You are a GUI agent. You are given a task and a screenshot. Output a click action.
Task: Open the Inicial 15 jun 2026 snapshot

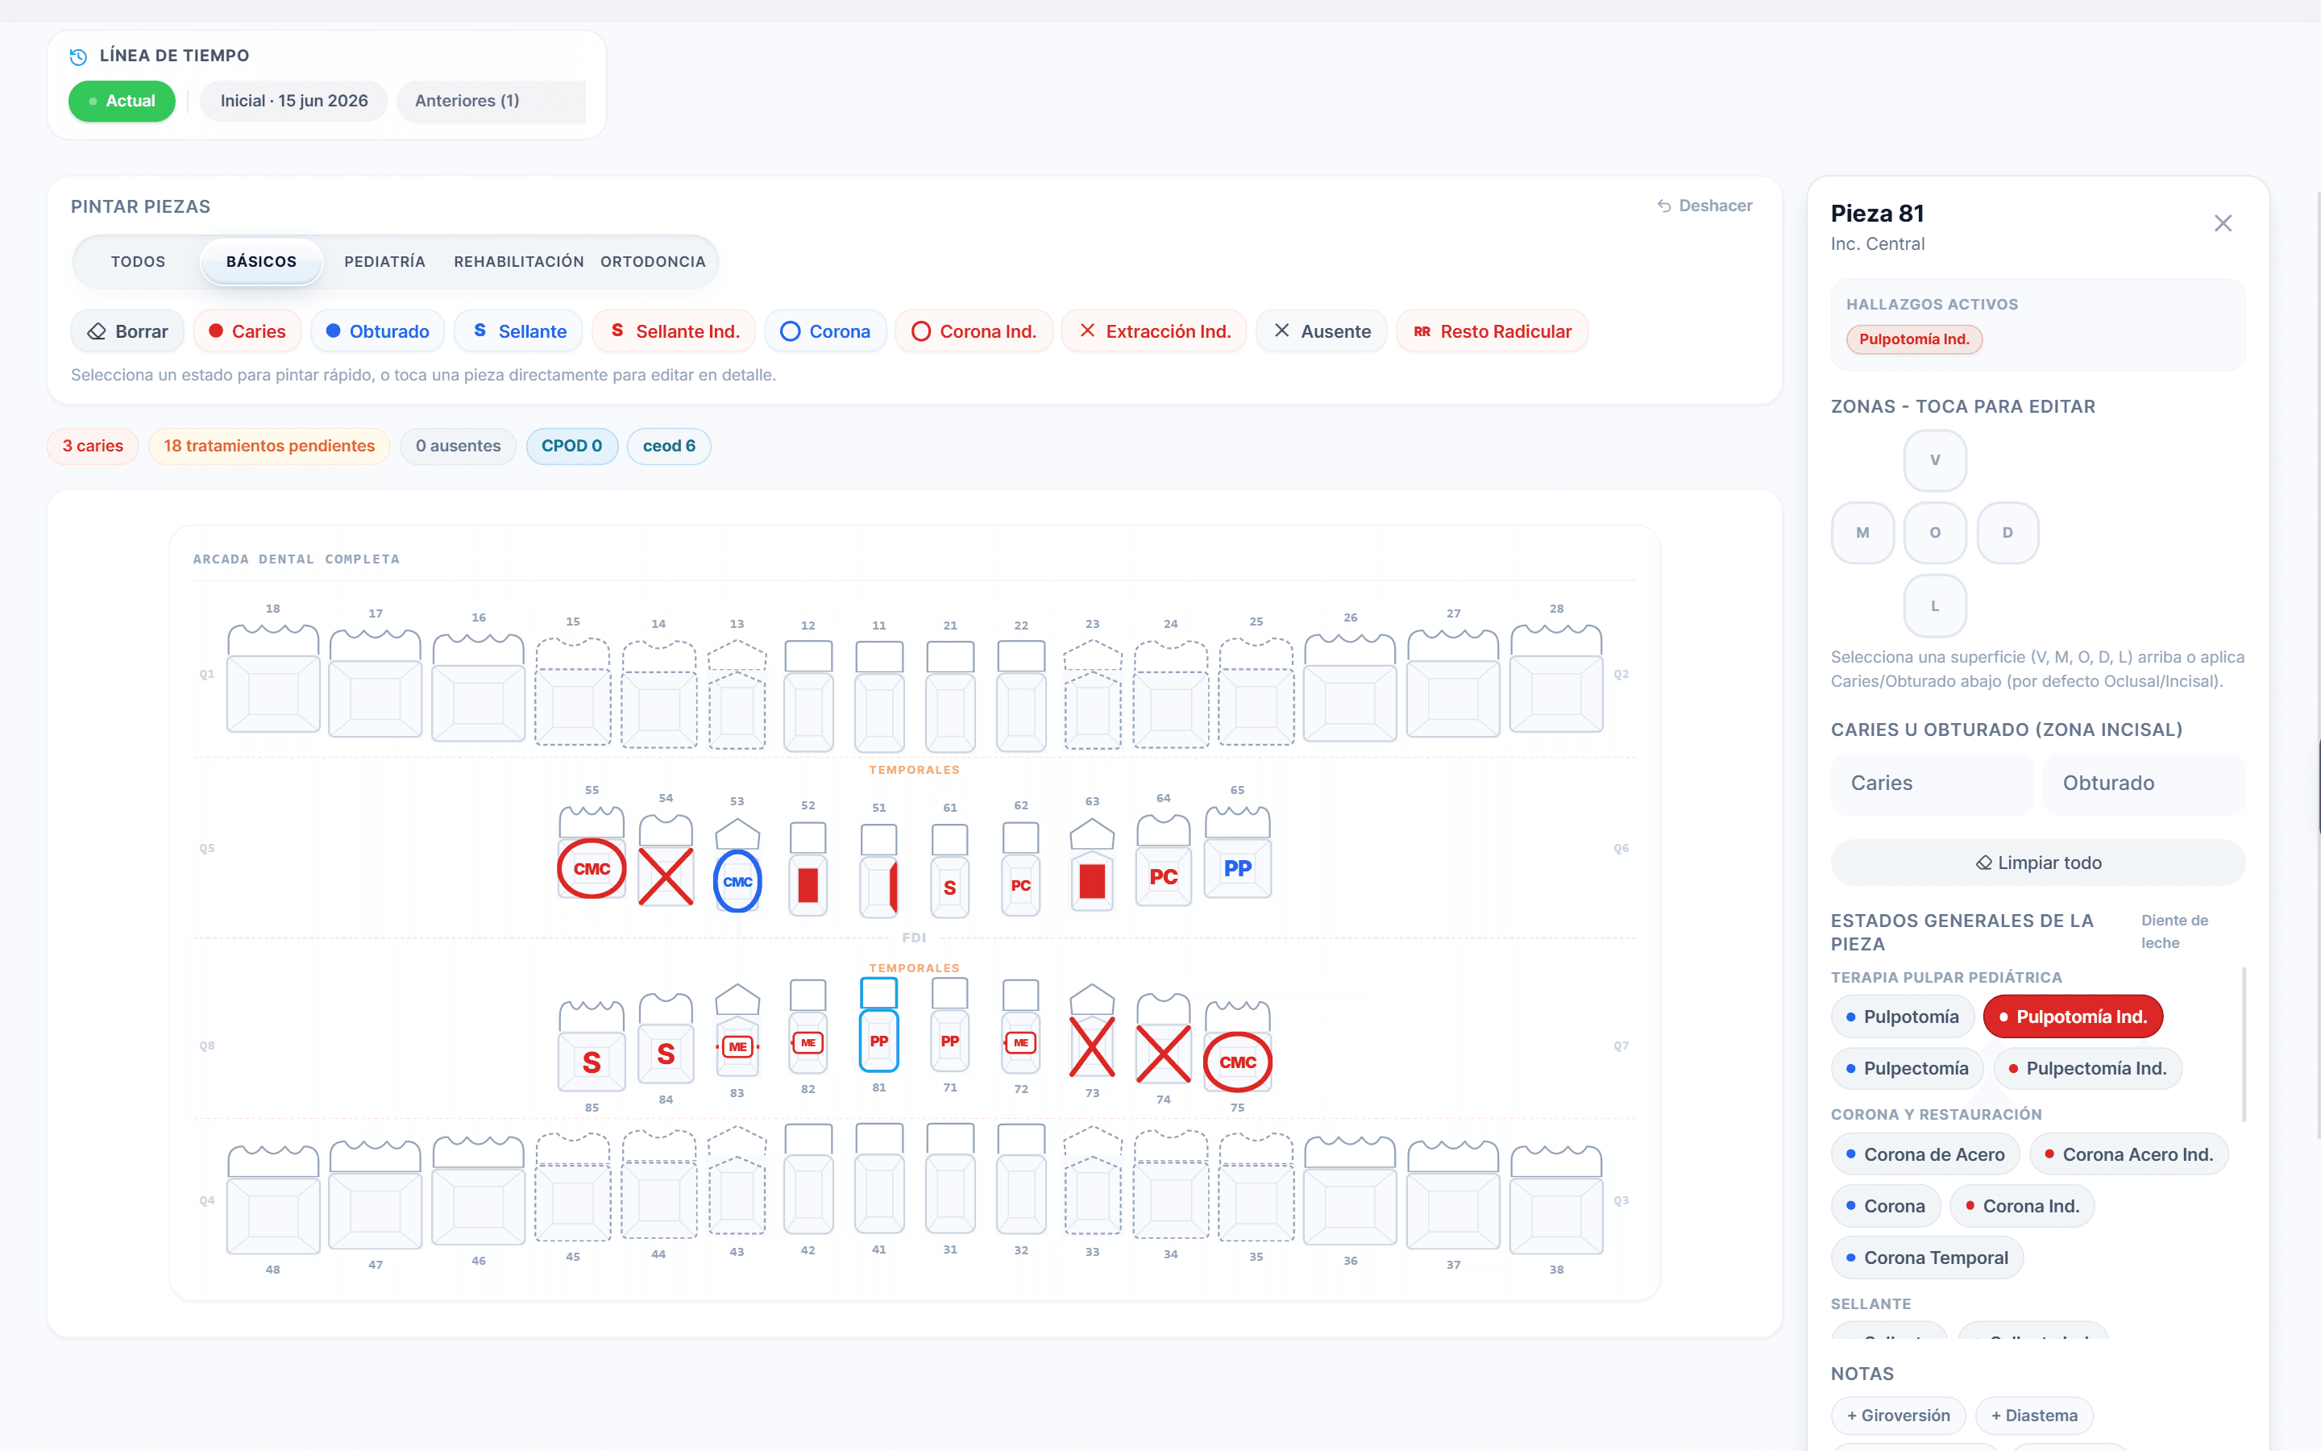293,101
